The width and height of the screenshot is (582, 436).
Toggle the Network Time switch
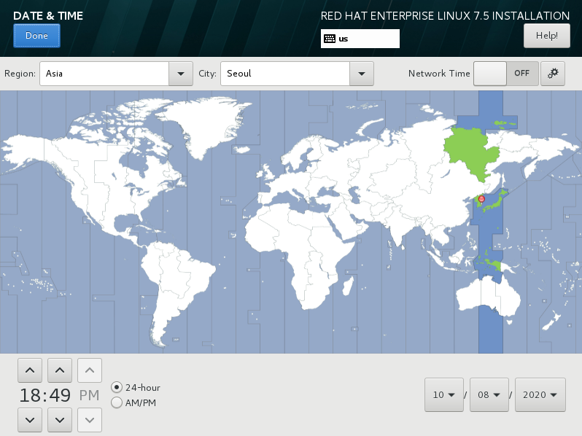coord(506,74)
